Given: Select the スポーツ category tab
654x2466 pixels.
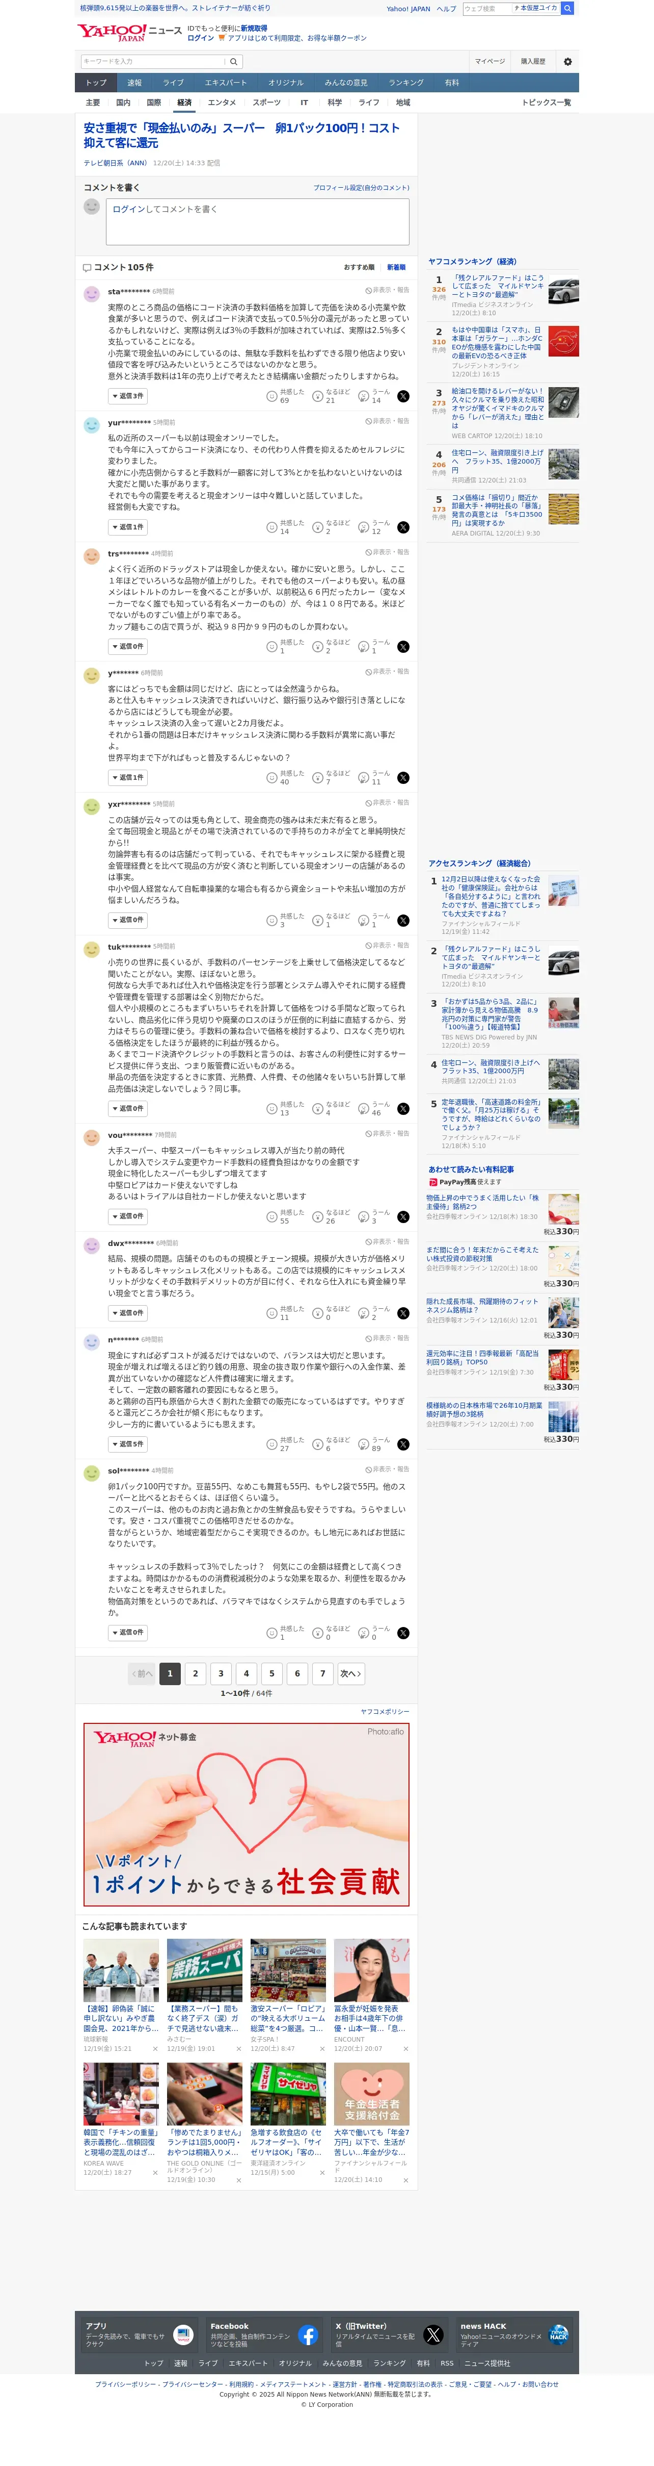Looking at the screenshot, I should tap(267, 103).
